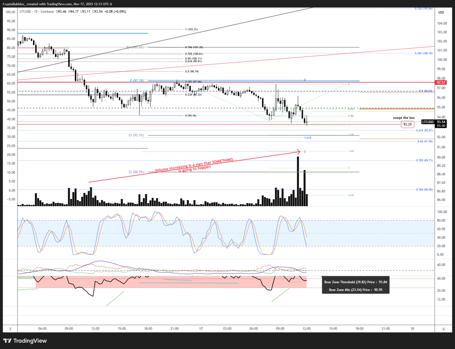The width and height of the screenshot is (455, 349).
Task: Click the red 97.57 price tag
Action: click(441, 82)
